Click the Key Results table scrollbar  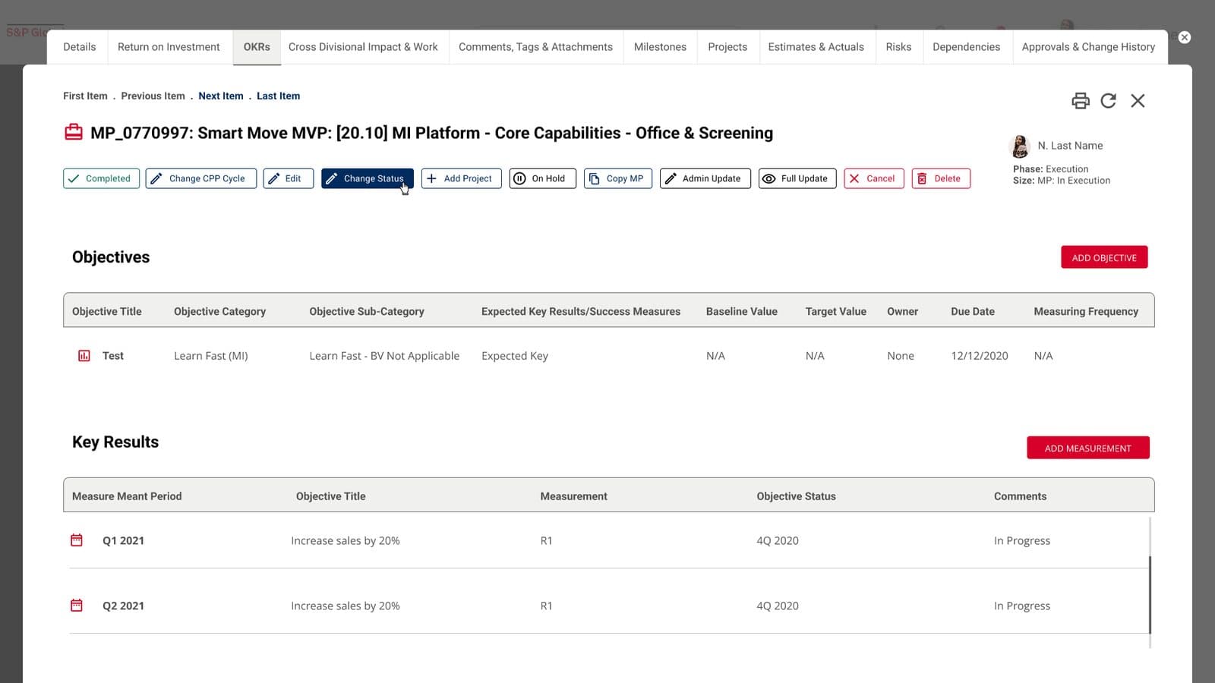[x=1150, y=595]
